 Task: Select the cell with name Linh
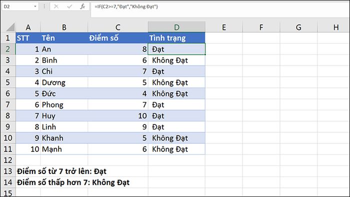64,126
